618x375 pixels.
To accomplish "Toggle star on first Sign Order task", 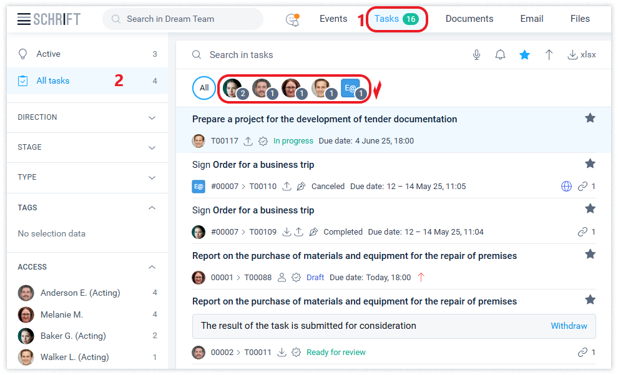I will pos(590,163).
